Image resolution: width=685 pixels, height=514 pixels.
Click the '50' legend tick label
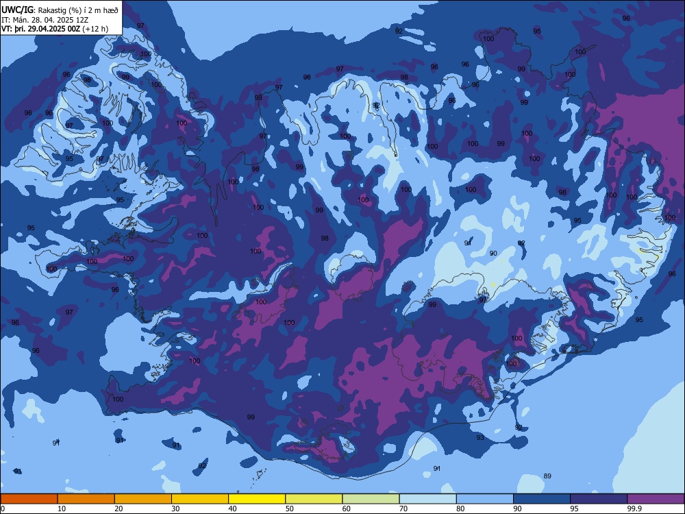pos(290,509)
